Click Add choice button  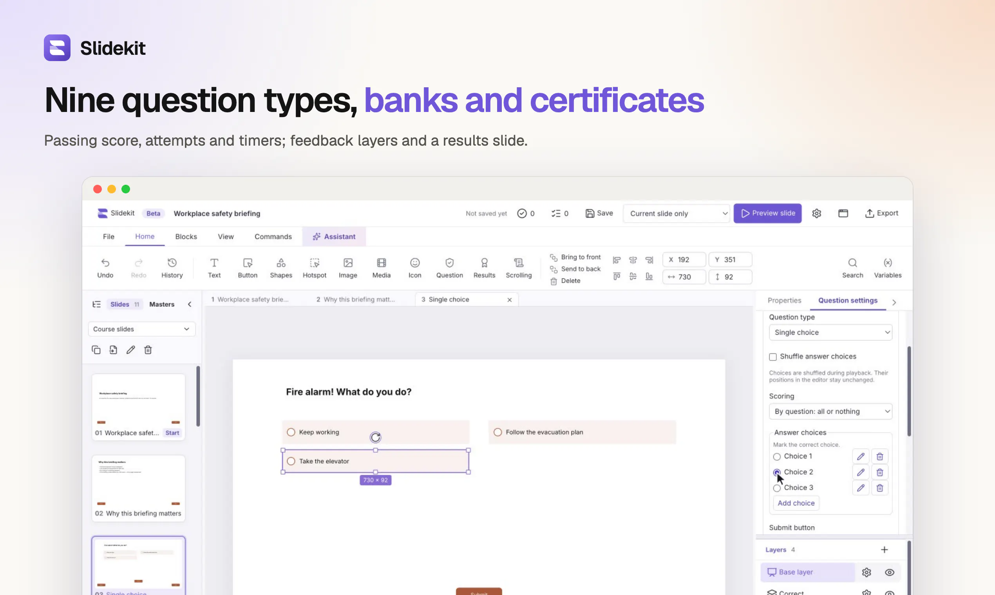click(x=796, y=503)
